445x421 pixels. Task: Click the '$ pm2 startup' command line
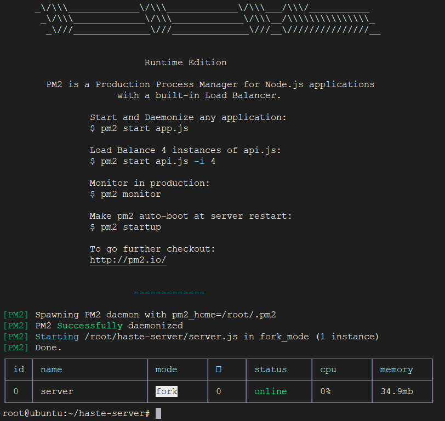(x=125, y=227)
